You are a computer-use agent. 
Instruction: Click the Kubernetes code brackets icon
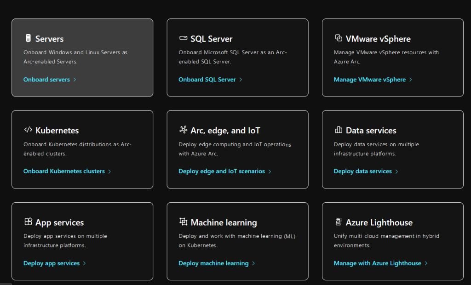click(x=28, y=130)
